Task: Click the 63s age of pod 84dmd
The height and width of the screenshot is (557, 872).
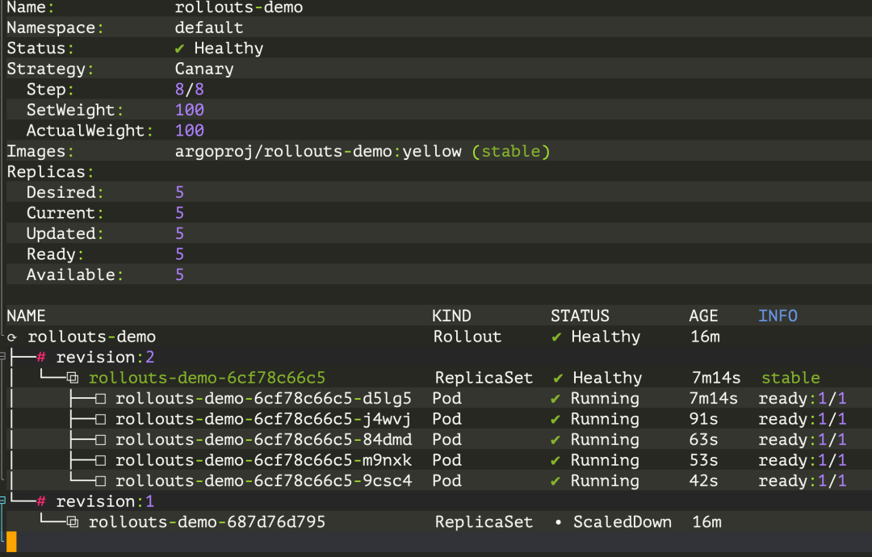Action: click(x=703, y=440)
